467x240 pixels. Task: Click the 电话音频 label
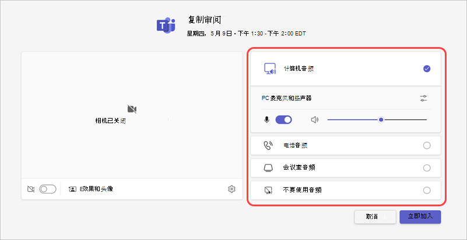click(296, 145)
